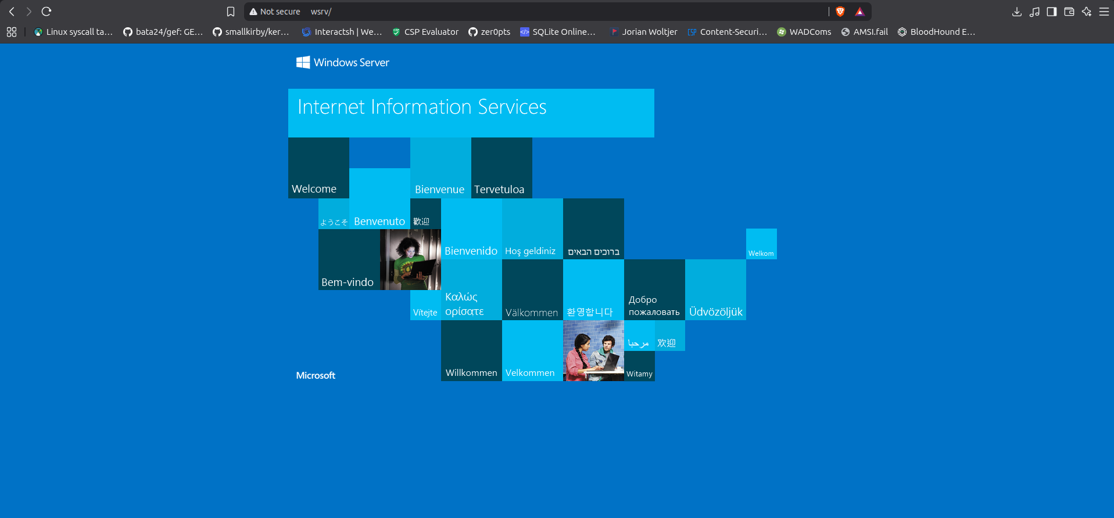The width and height of the screenshot is (1114, 518).
Task: Click the Witamy tile
Action: pos(639,366)
